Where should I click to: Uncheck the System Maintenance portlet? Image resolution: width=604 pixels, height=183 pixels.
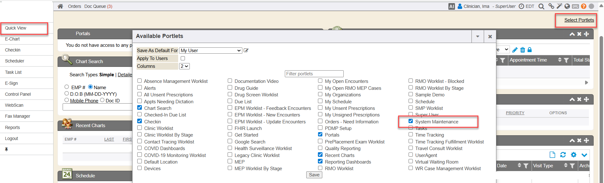(411, 121)
